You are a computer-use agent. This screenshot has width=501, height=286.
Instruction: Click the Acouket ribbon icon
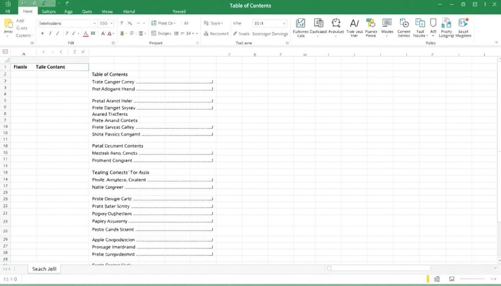pos(336,23)
